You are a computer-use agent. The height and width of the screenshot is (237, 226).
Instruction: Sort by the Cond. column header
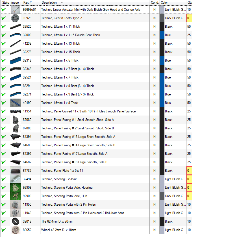pyautogui.click(x=155, y=3)
